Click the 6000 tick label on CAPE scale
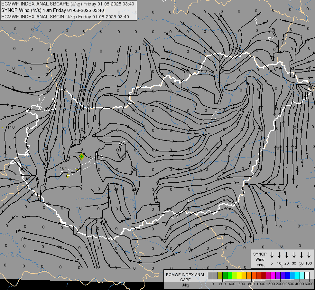 [309, 284]
